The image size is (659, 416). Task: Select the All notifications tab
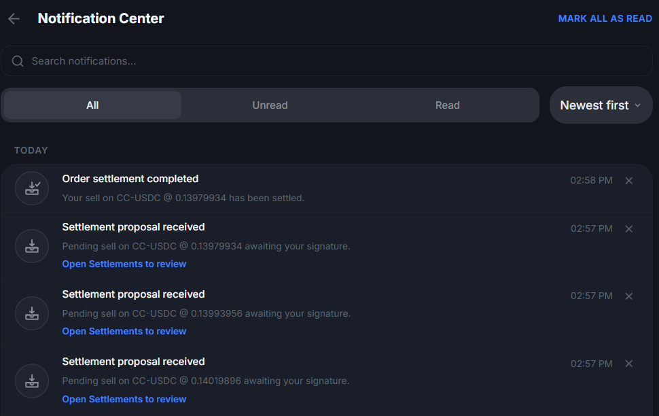(92, 105)
